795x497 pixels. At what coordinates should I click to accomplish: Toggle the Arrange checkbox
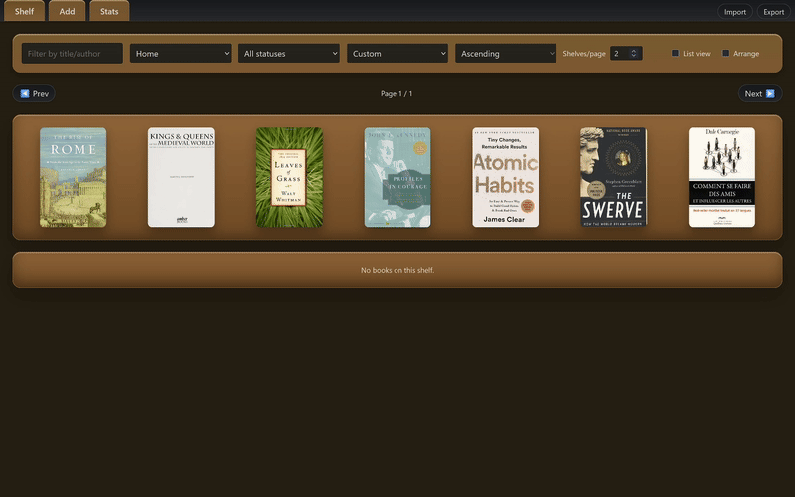click(726, 53)
